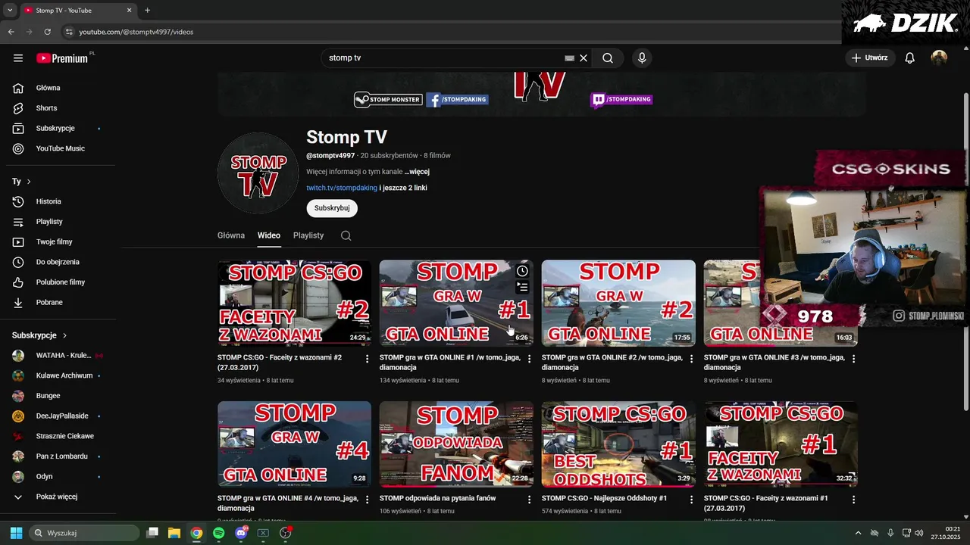Start voice search with the microphone
The height and width of the screenshot is (545, 970).
(x=642, y=58)
